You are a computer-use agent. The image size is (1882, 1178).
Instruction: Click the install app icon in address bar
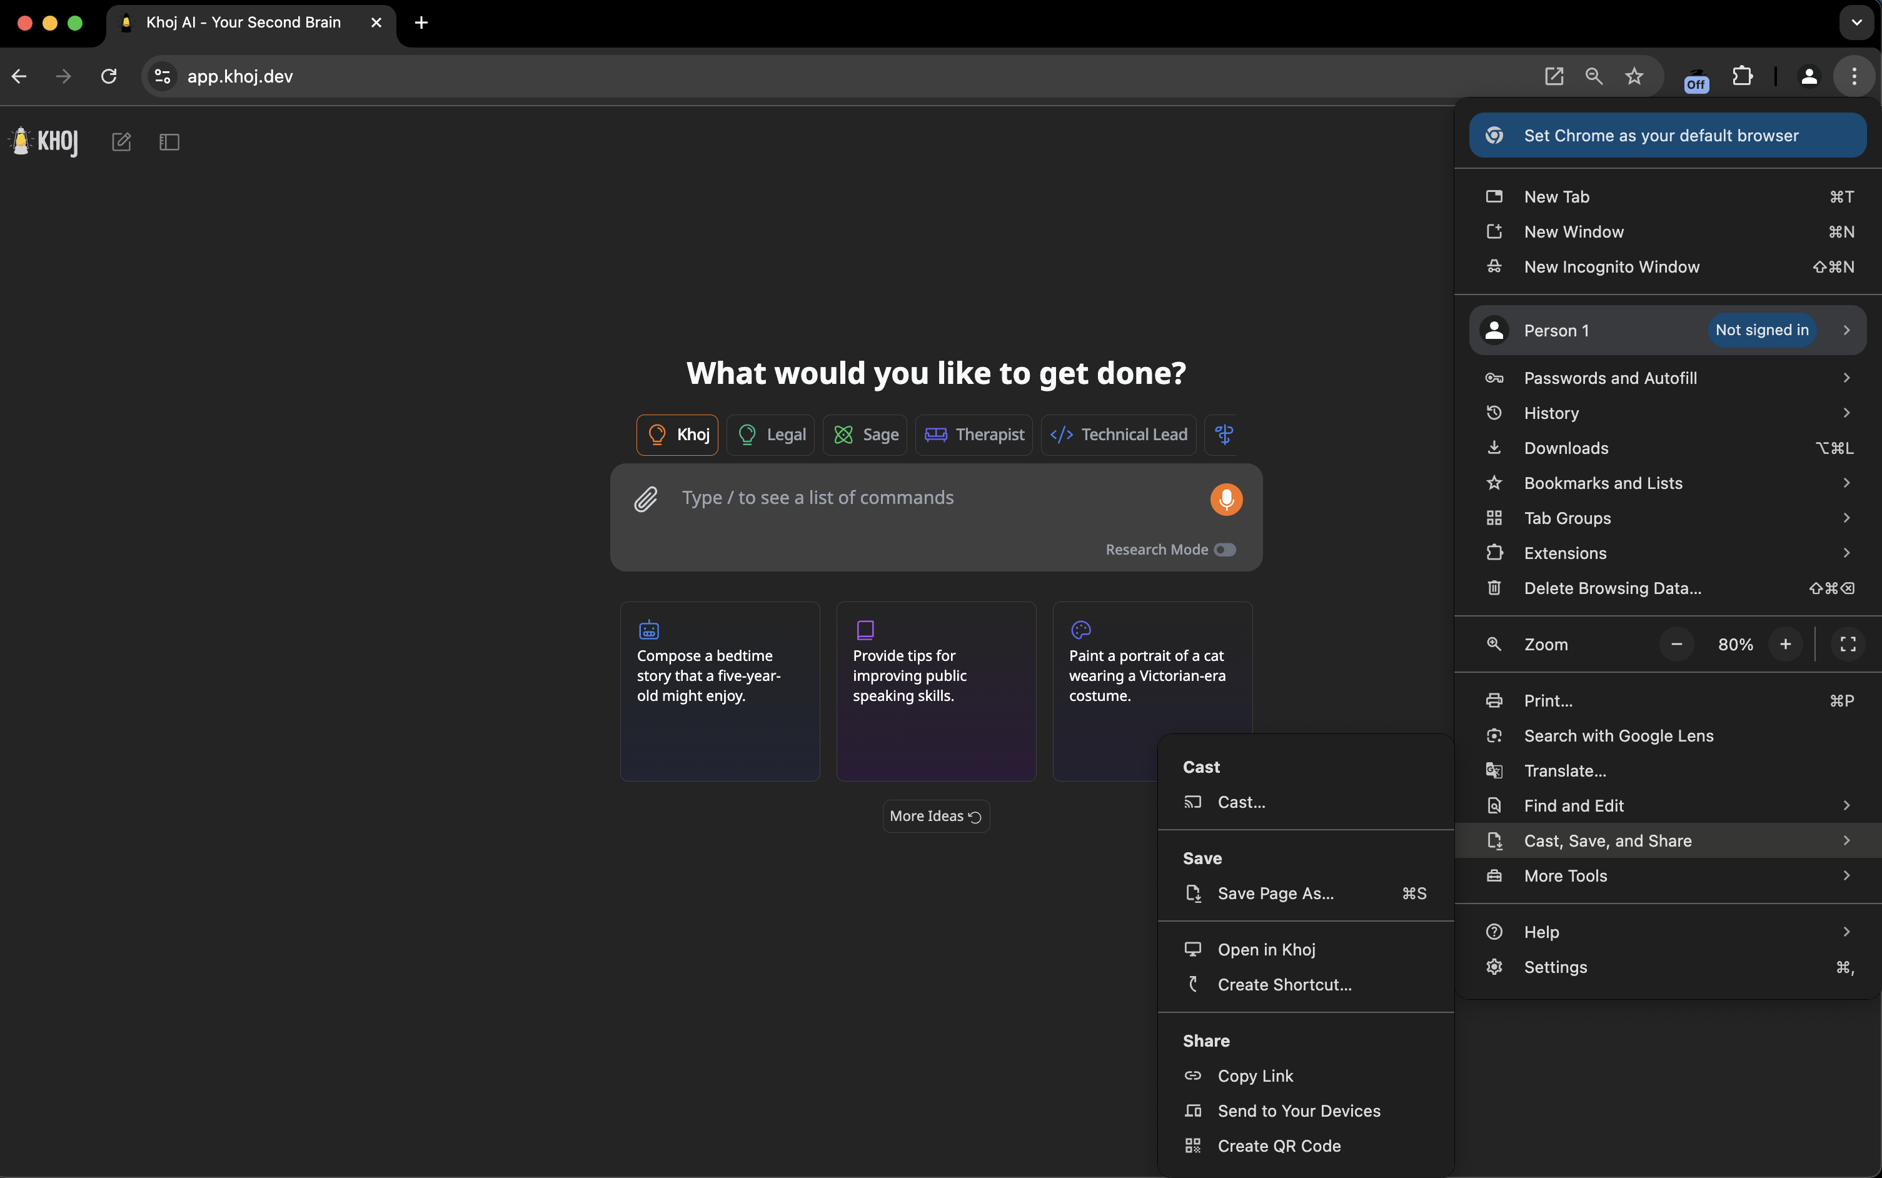pos(1553,76)
